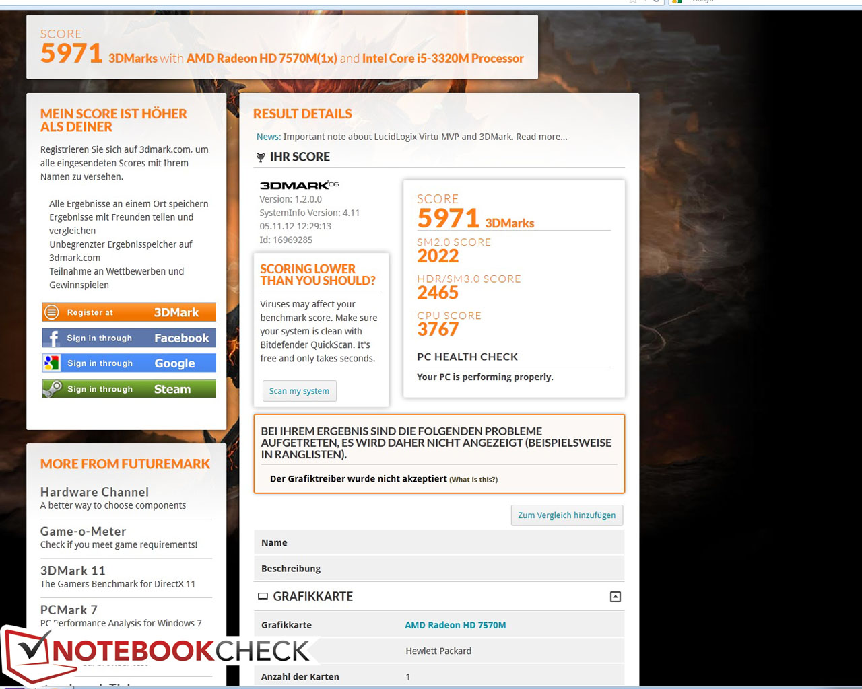The width and height of the screenshot is (862, 689).
Task: Sign in through Facebook
Action: click(x=129, y=338)
